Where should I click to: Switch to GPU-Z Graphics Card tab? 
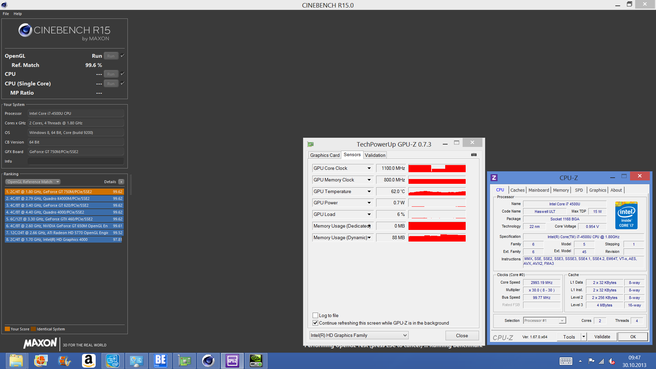(x=325, y=155)
